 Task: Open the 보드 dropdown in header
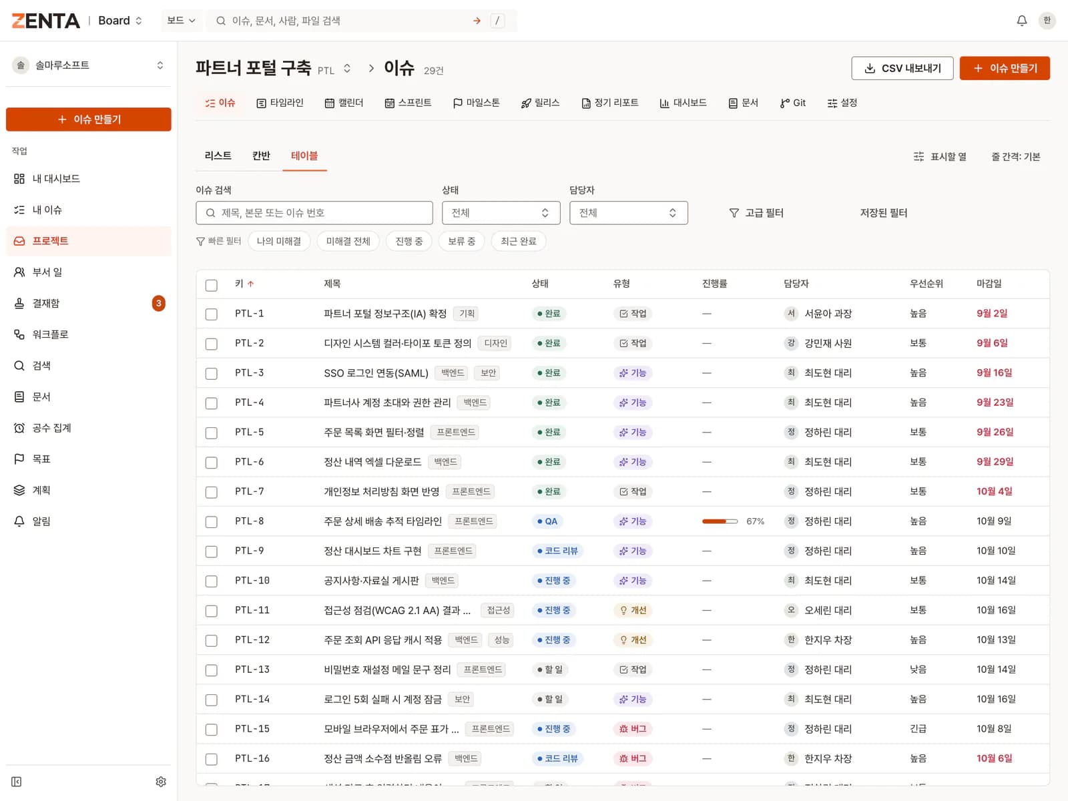(x=182, y=21)
